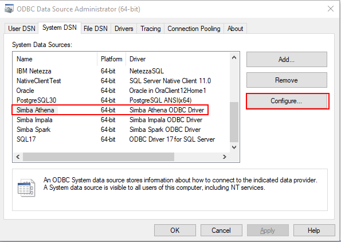This screenshot has width=341, height=242.
Task: Click Configure... for selected data source
Action: [x=287, y=101]
